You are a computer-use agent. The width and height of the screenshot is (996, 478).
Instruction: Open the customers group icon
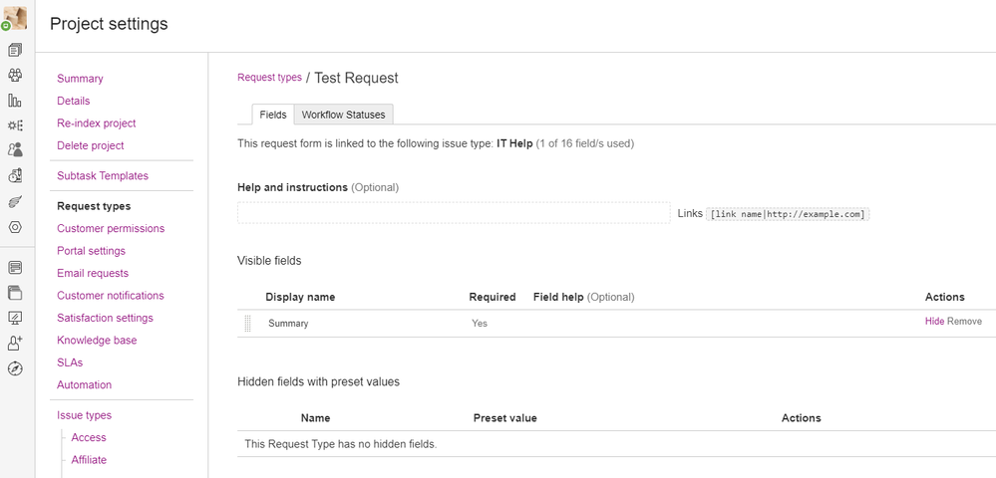15,75
